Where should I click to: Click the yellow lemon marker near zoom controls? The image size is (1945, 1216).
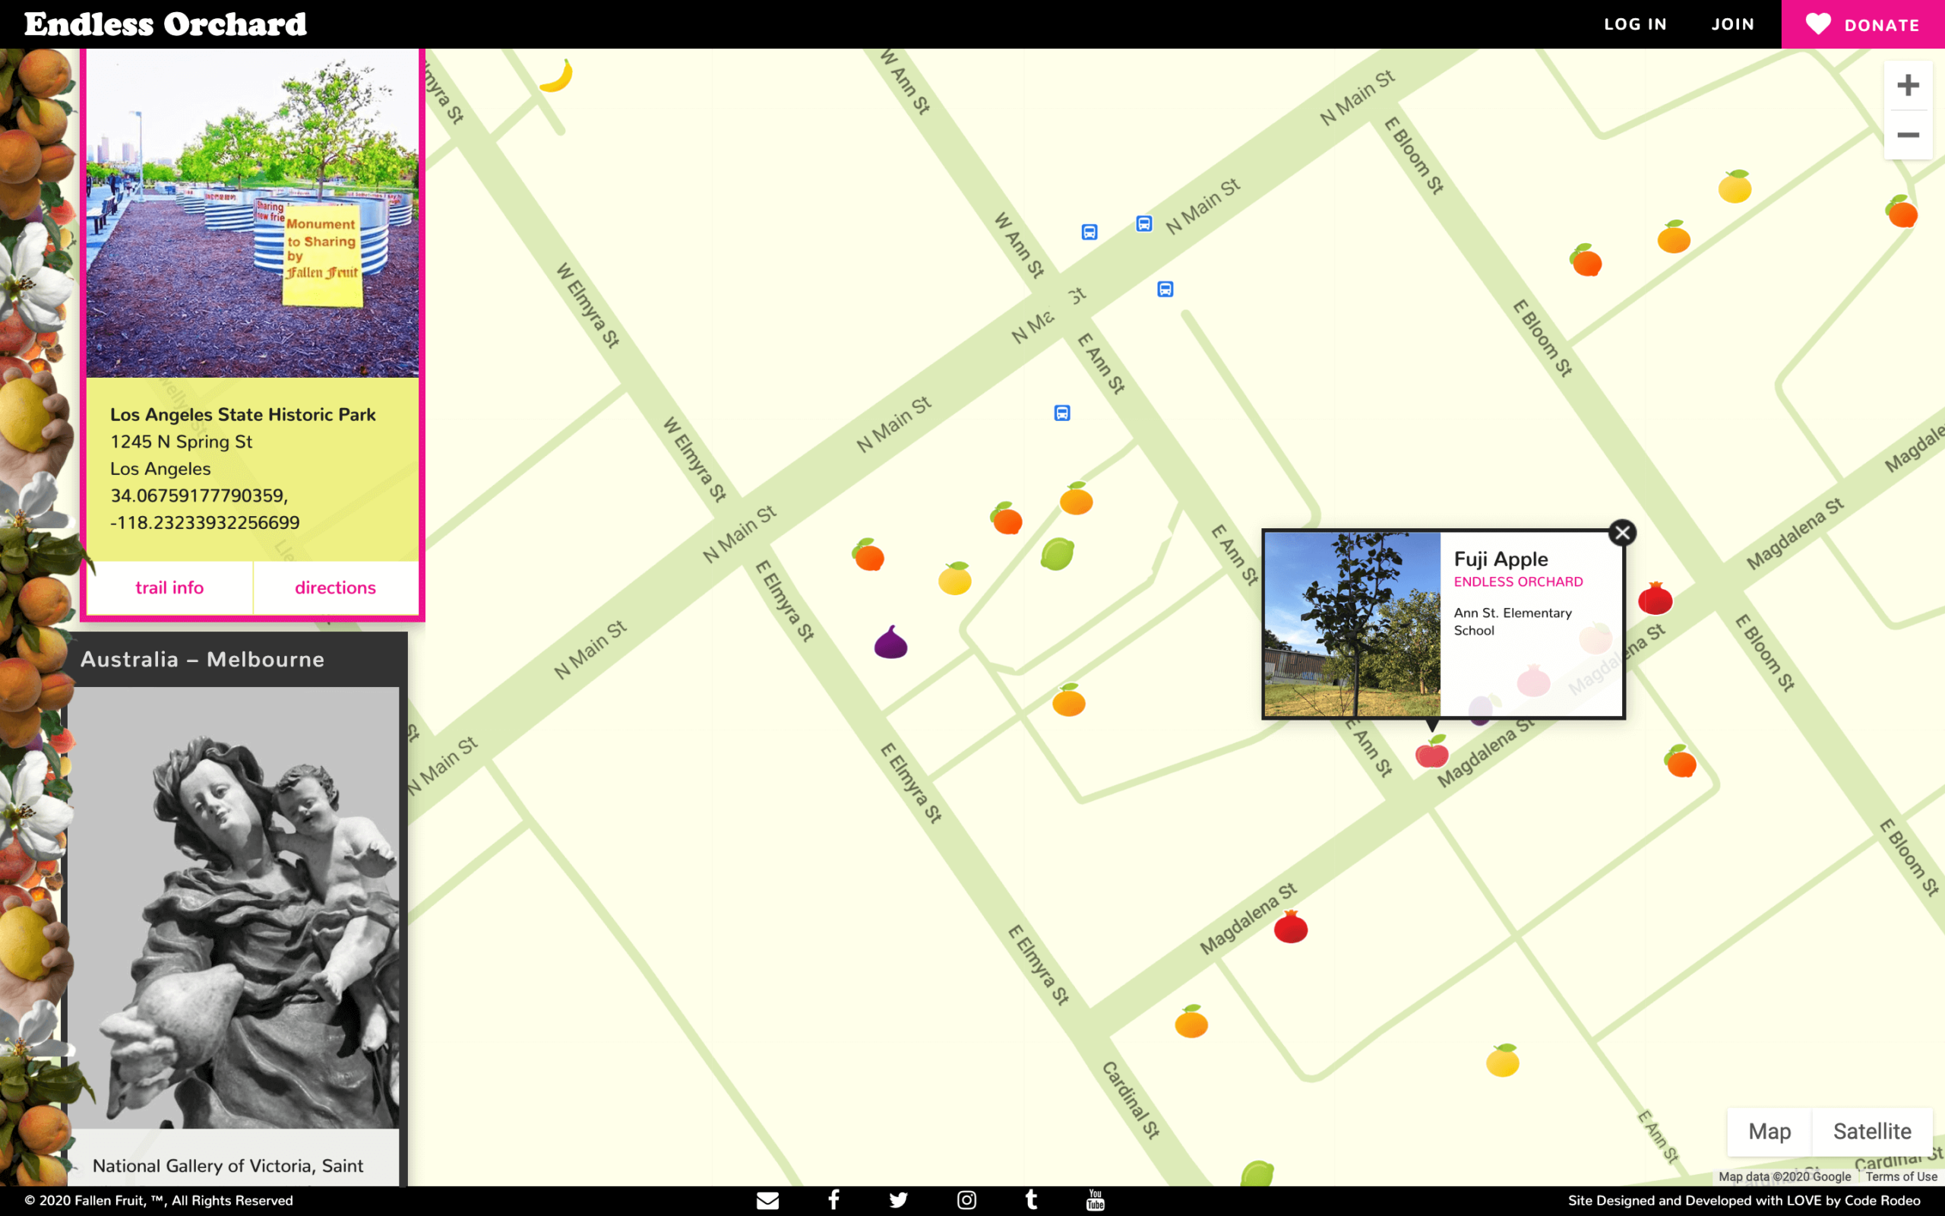(1735, 185)
